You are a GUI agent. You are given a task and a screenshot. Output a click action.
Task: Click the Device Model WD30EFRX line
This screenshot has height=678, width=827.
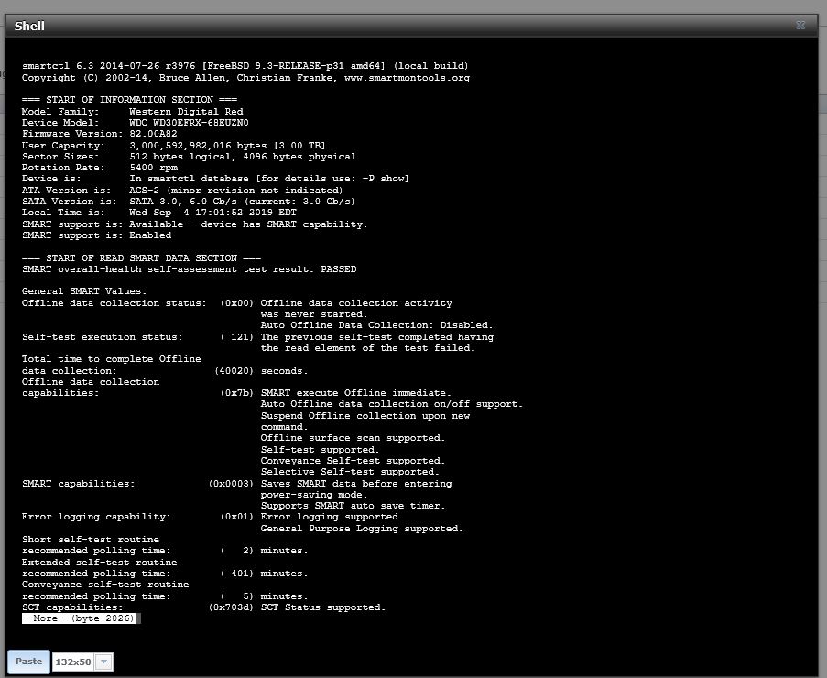pyautogui.click(x=135, y=123)
